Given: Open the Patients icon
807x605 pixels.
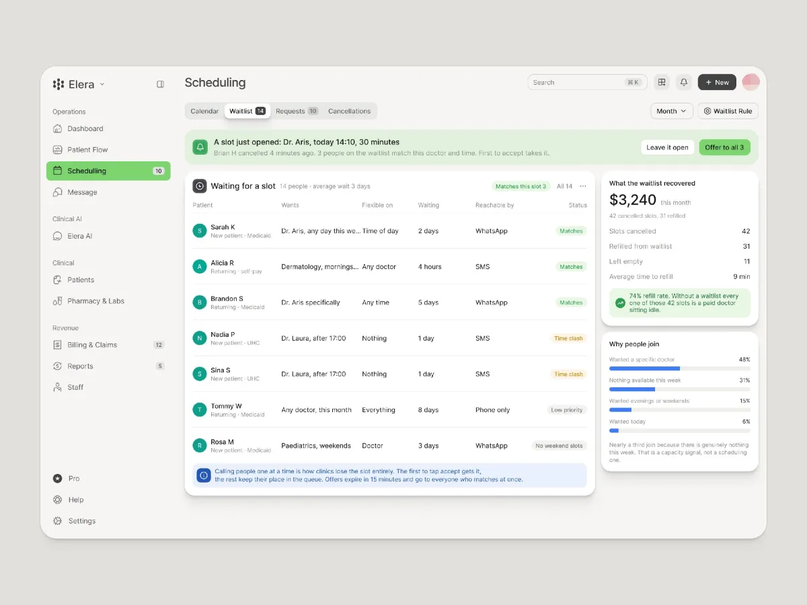Looking at the screenshot, I should click(x=58, y=280).
